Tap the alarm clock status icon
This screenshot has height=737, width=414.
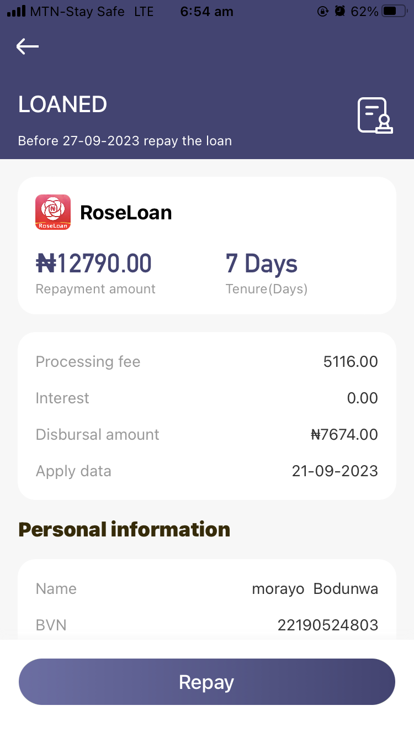[x=340, y=11]
